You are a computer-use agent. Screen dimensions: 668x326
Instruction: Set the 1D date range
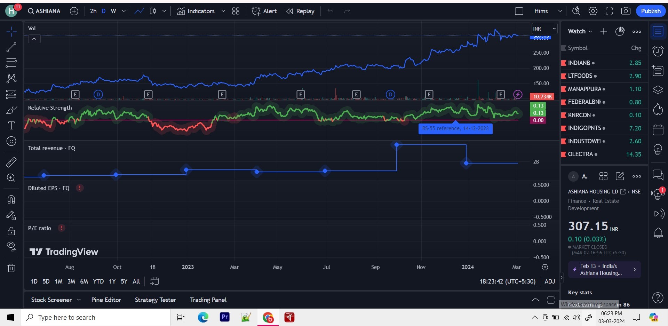pyautogui.click(x=34, y=281)
